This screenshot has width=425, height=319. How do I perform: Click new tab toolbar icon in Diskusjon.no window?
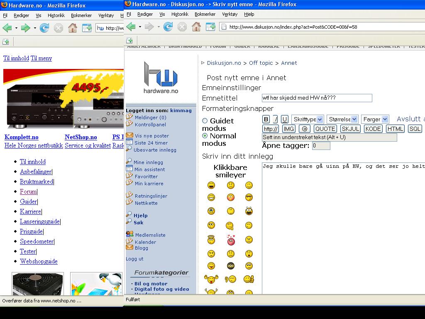210,27
